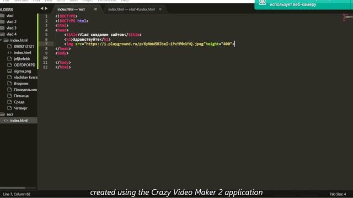The height and width of the screenshot is (198, 353).
Task: Close the index.html — vlad 4 tab
Action: pos(160,9)
